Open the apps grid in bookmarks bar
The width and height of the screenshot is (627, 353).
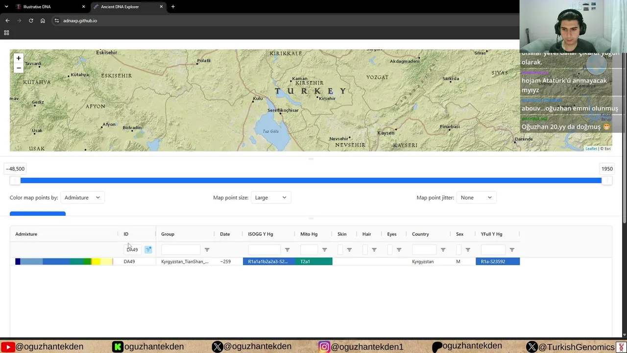(x=6, y=33)
